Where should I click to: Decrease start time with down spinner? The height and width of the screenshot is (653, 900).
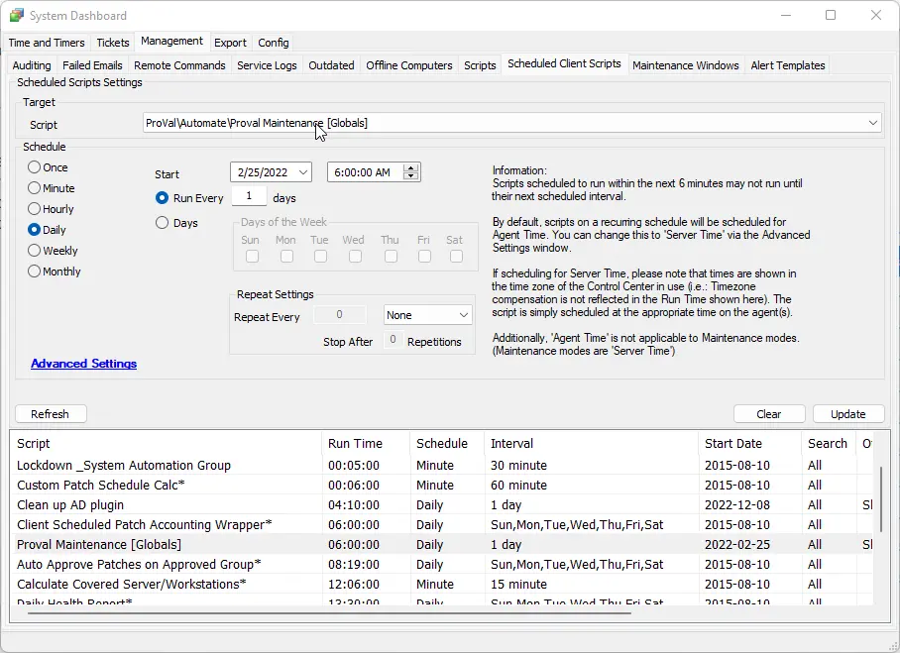tap(410, 175)
